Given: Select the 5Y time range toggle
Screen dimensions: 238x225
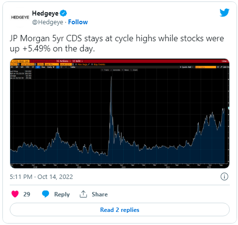Looking at the screenshot, I should tap(38, 67).
